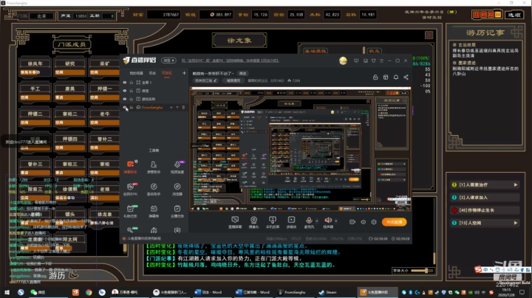
Task: Switch to the first scene tab
Action: click(137, 73)
